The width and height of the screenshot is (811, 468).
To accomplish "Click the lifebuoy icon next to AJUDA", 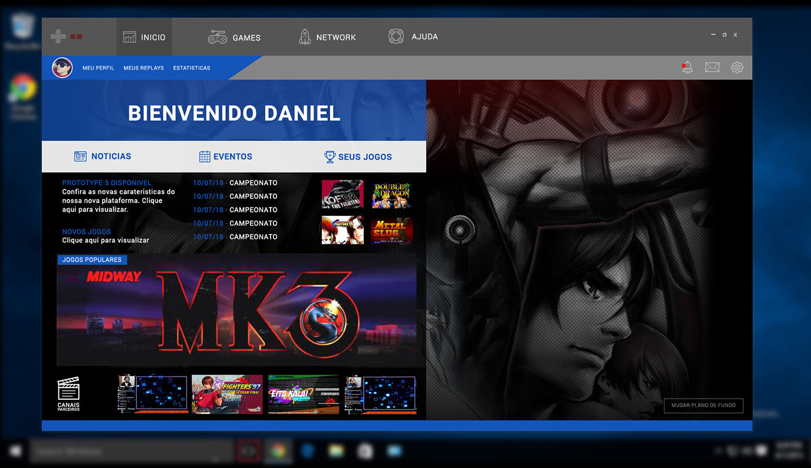I will (x=396, y=36).
